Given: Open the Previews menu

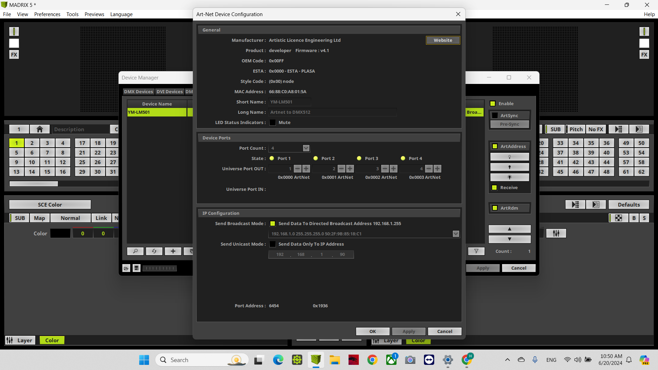Looking at the screenshot, I should 94,14.
